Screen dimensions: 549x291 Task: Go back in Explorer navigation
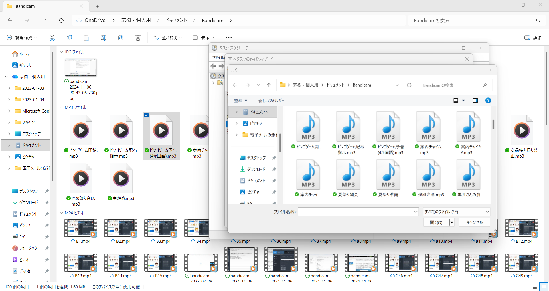(x=10, y=20)
